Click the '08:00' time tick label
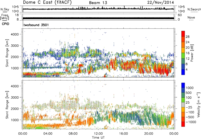 [73, 134]
